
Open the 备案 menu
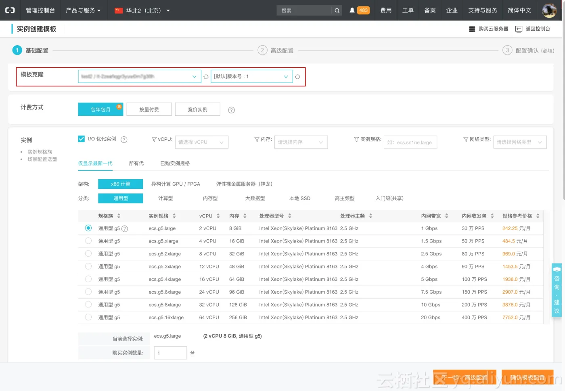[430, 10]
